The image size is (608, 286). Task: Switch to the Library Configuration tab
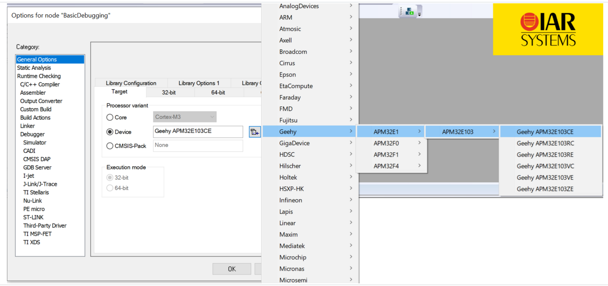131,83
